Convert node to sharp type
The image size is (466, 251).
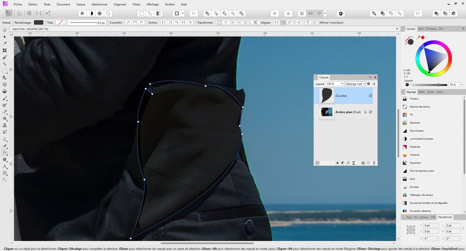coord(128,23)
